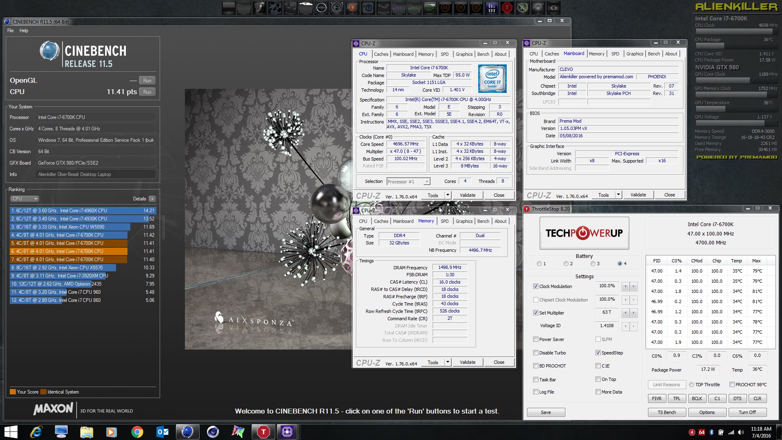This screenshot has height=440, width=782.
Task: Select Battery profile radio 3
Action: pyautogui.click(x=593, y=264)
